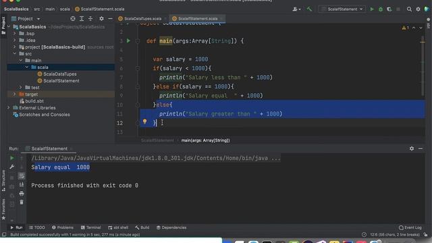Click the Run tool window button

click(16, 227)
